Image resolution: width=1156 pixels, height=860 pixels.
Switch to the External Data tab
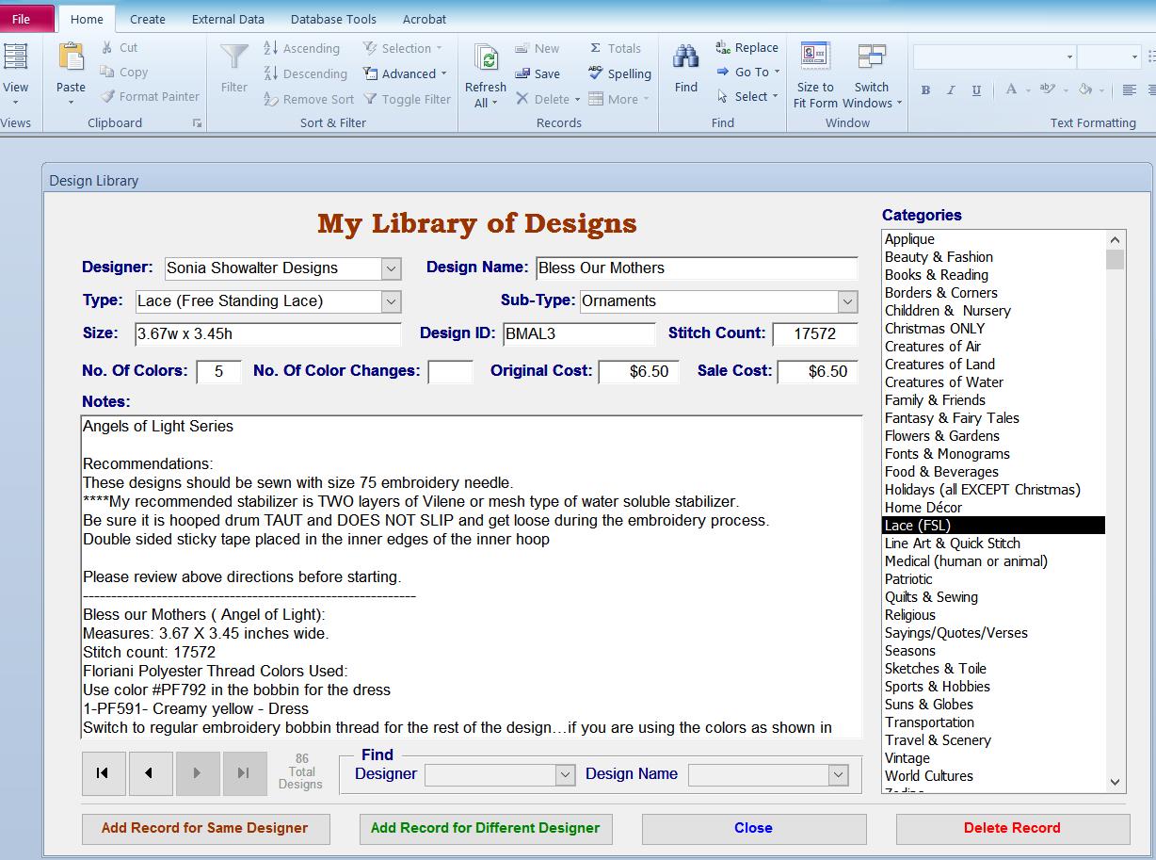click(x=228, y=19)
